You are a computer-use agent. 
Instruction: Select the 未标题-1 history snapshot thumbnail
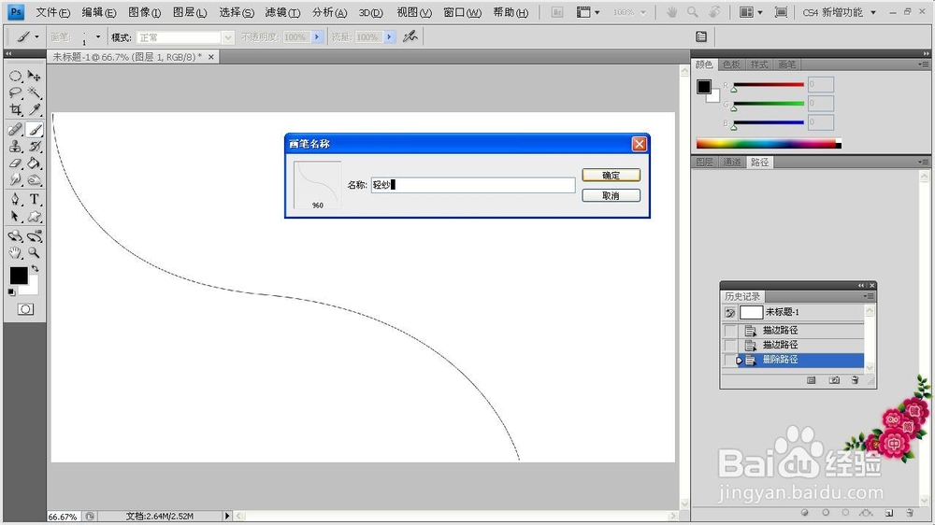tap(751, 312)
